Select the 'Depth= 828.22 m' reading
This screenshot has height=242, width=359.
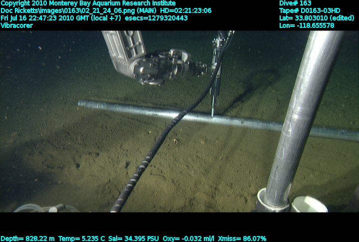click(x=28, y=239)
